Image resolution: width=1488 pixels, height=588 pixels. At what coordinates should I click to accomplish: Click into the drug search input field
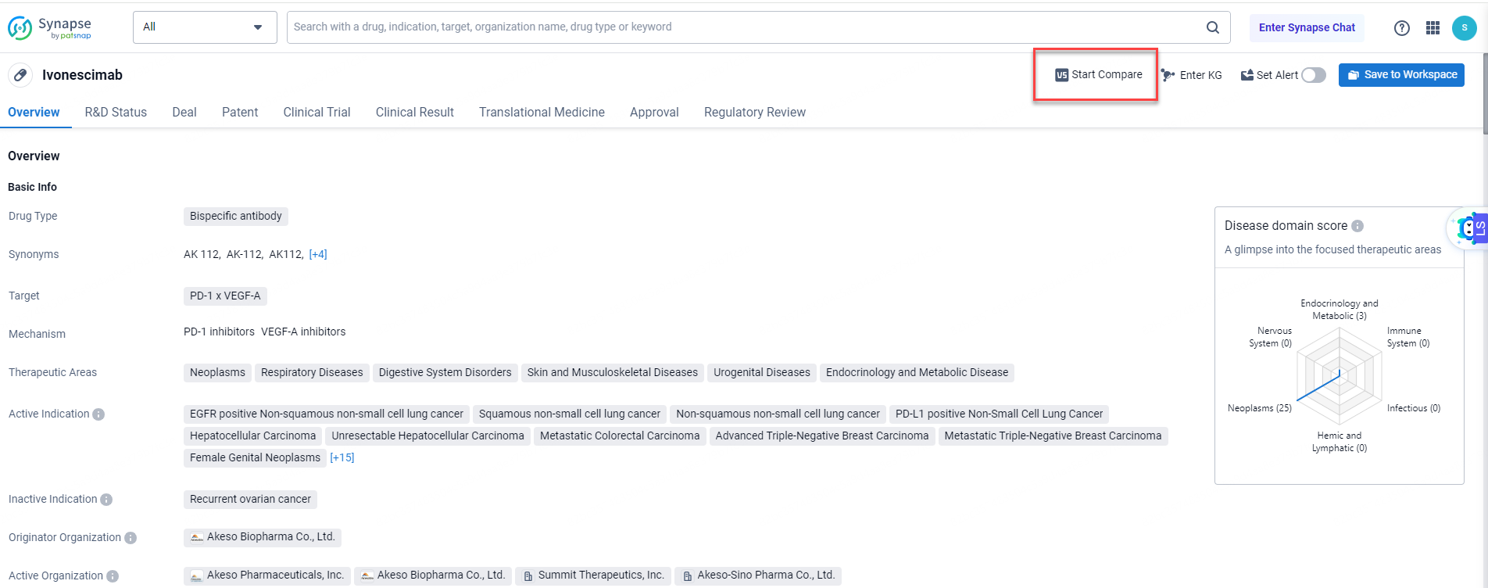[742, 27]
